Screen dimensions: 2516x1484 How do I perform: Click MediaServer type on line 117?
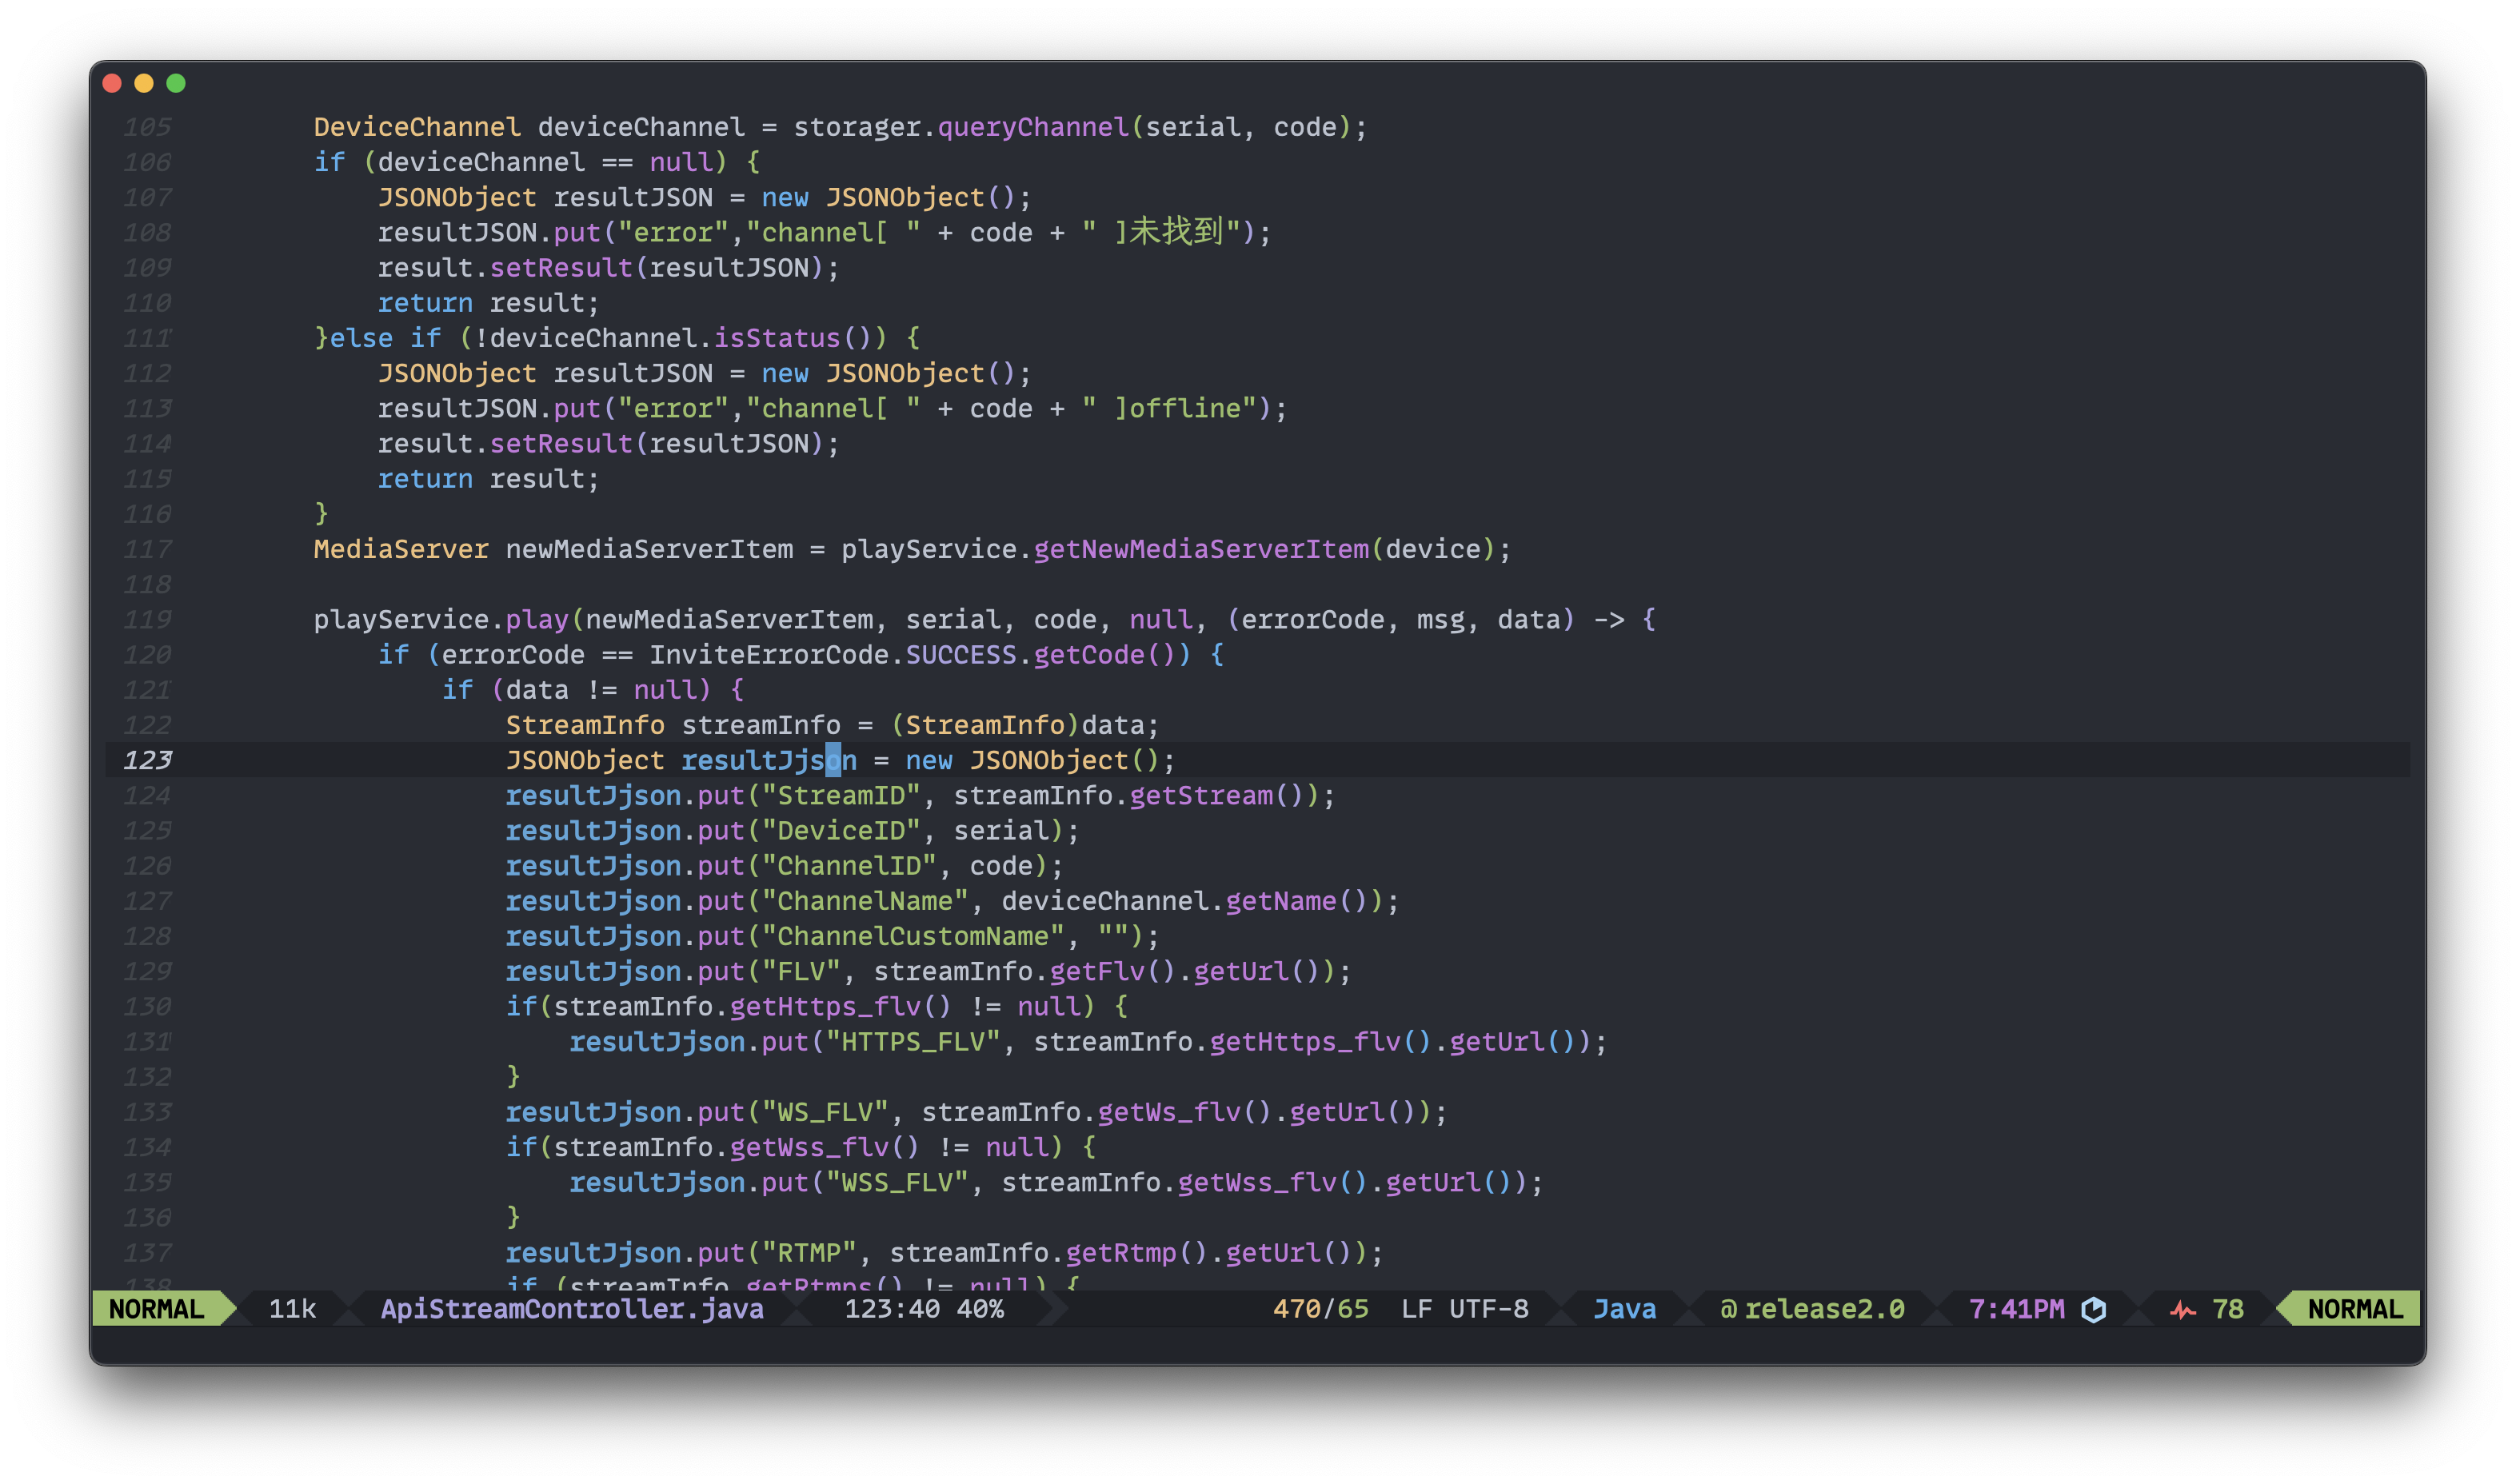[x=401, y=549]
